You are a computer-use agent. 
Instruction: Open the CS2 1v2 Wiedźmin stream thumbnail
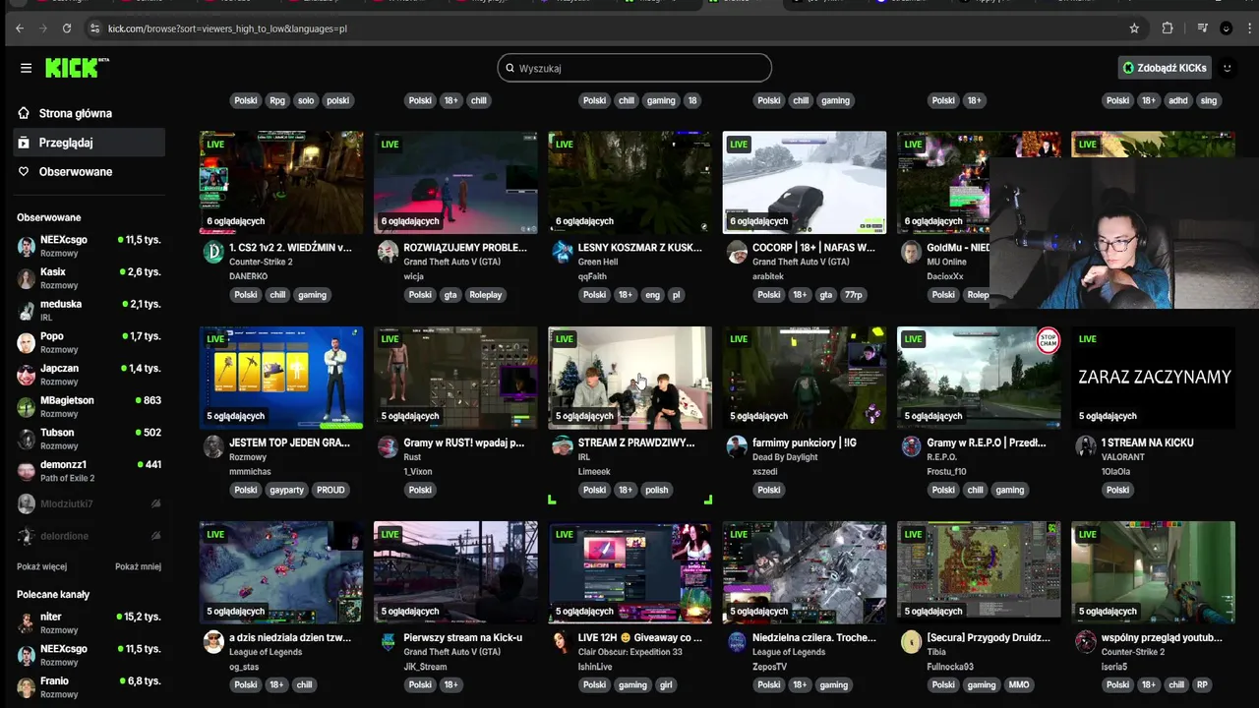point(281,183)
